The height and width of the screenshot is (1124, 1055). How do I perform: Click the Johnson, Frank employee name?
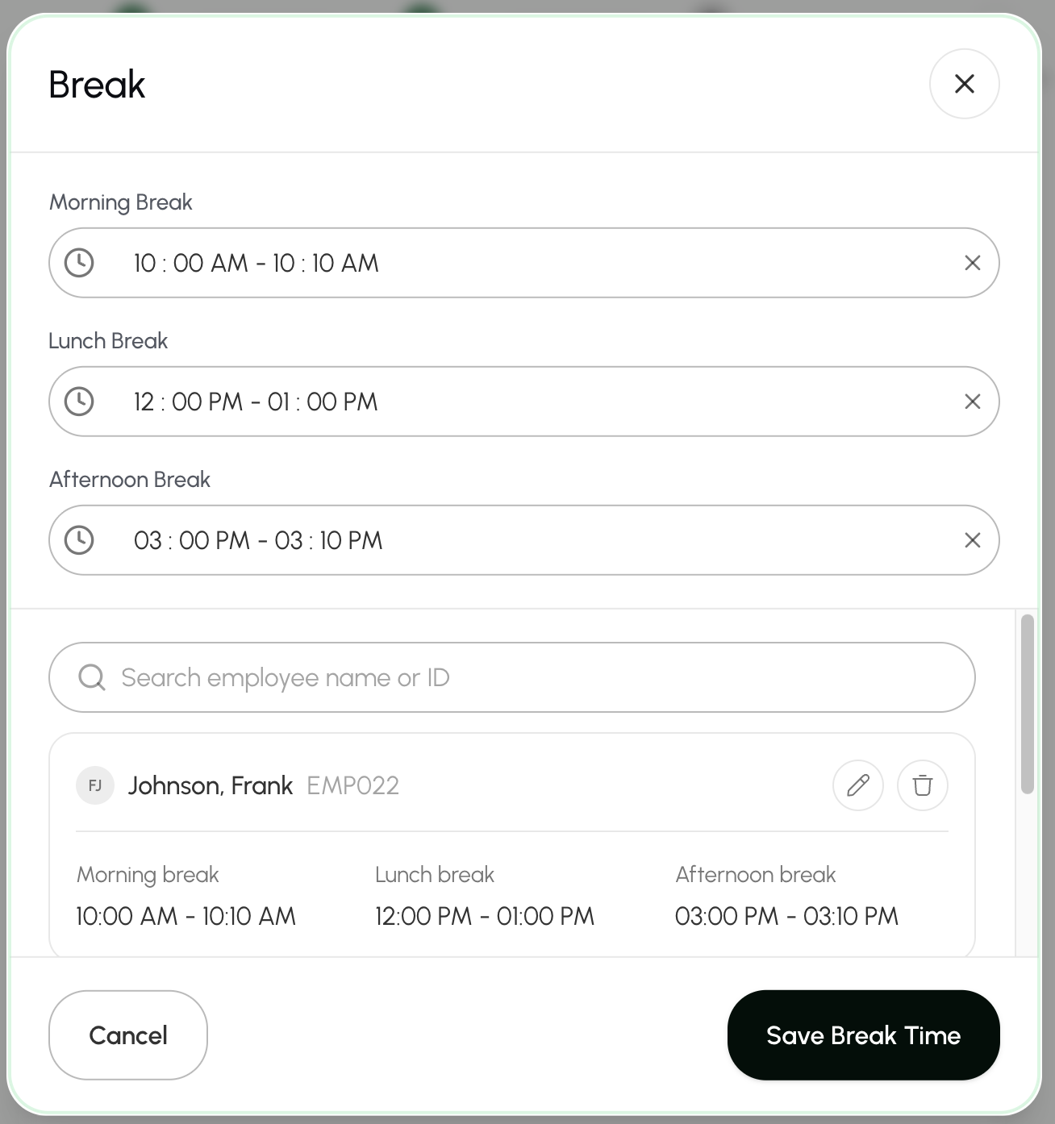click(211, 785)
